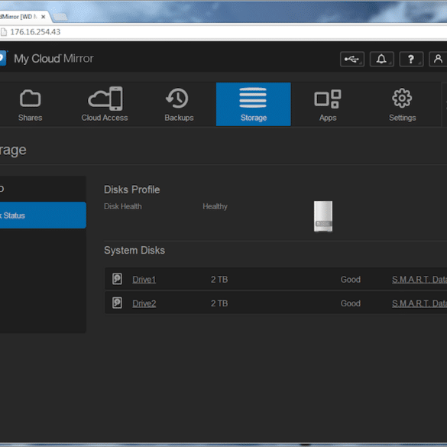The width and height of the screenshot is (447, 447).
Task: Click the 2 TB size for Drive1
Action: [219, 280]
